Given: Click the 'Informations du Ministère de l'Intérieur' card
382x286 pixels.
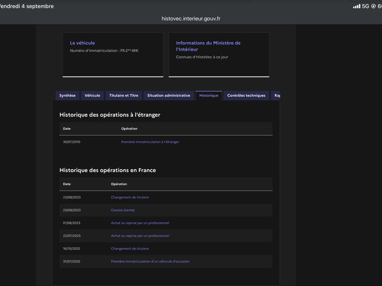Looking at the screenshot, I should [x=219, y=55].
